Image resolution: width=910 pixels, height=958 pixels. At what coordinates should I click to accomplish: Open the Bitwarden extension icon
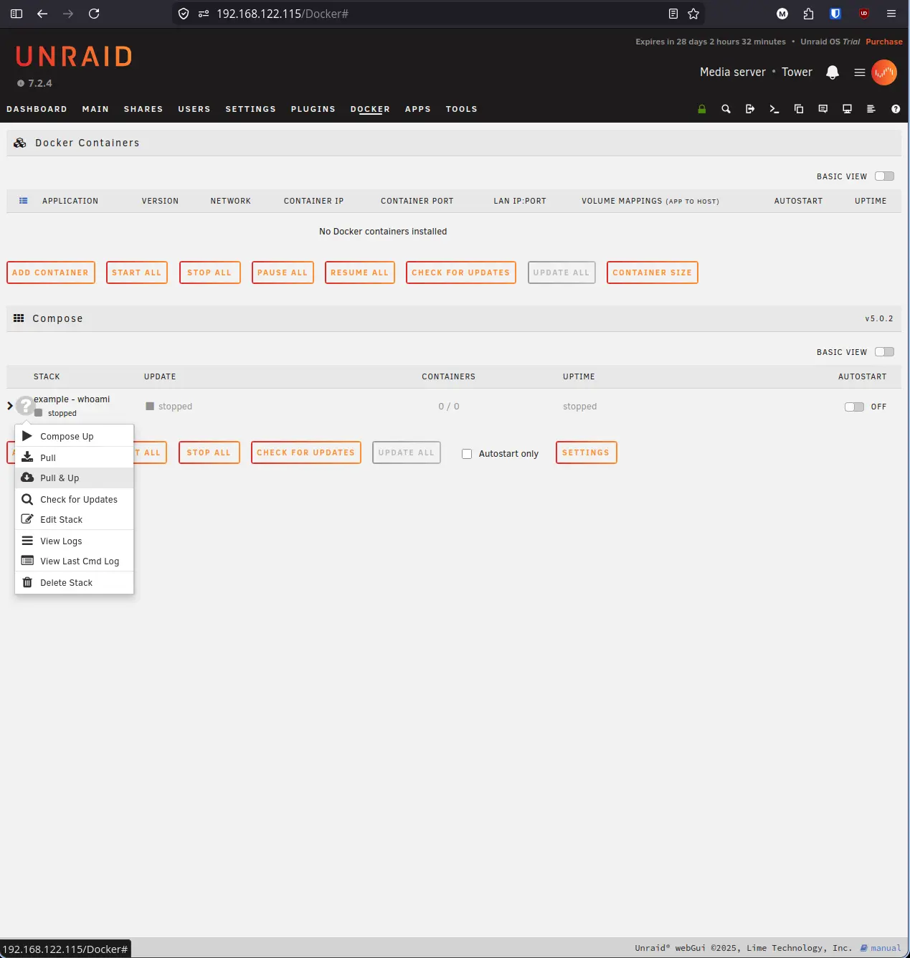click(x=835, y=14)
